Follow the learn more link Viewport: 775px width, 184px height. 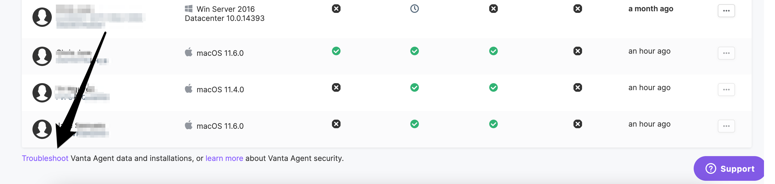224,159
